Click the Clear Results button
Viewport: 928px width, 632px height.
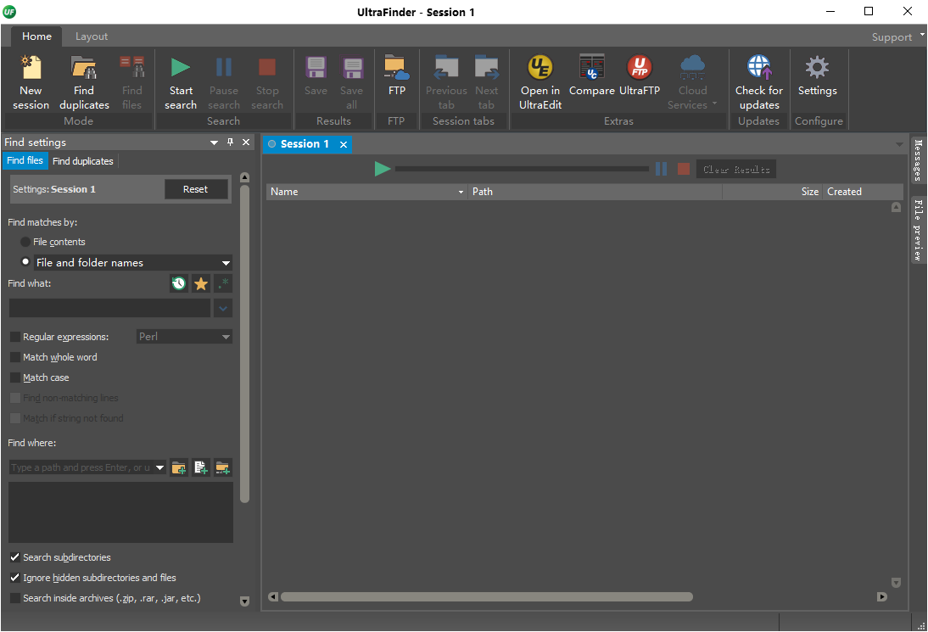(736, 170)
